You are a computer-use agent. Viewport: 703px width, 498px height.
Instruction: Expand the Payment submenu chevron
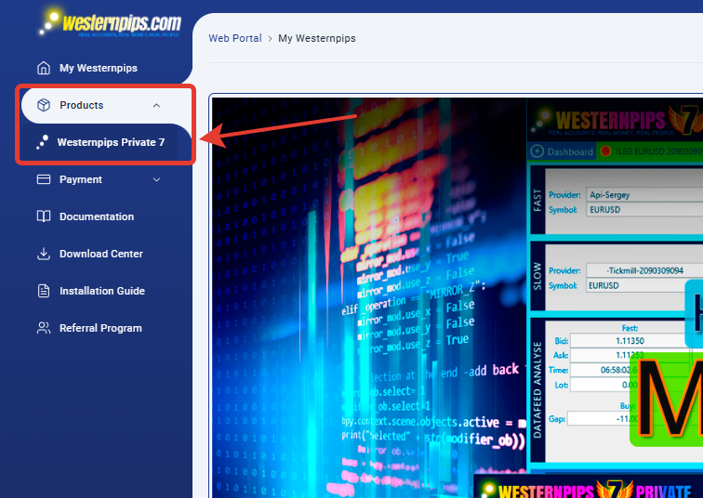[x=156, y=179]
